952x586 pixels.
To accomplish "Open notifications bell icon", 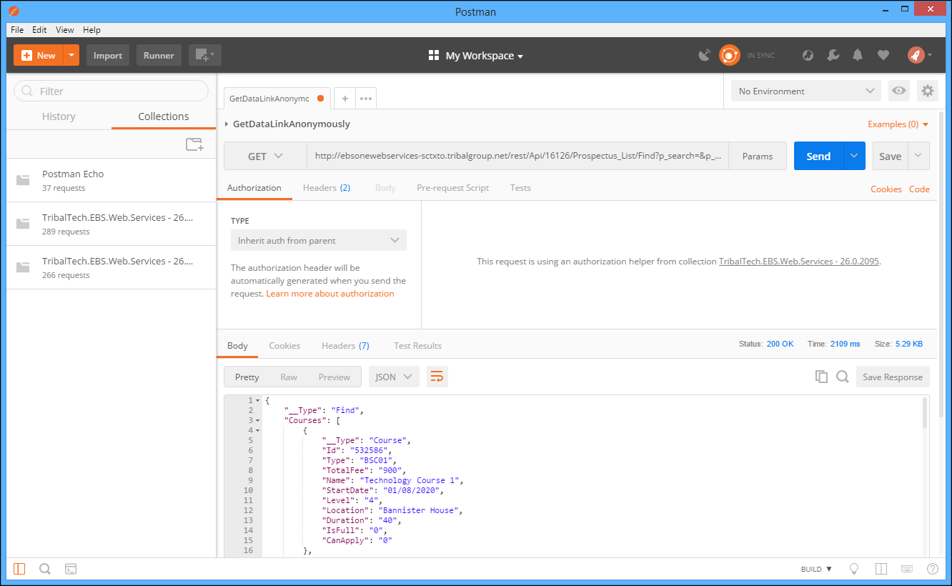I will tap(858, 55).
